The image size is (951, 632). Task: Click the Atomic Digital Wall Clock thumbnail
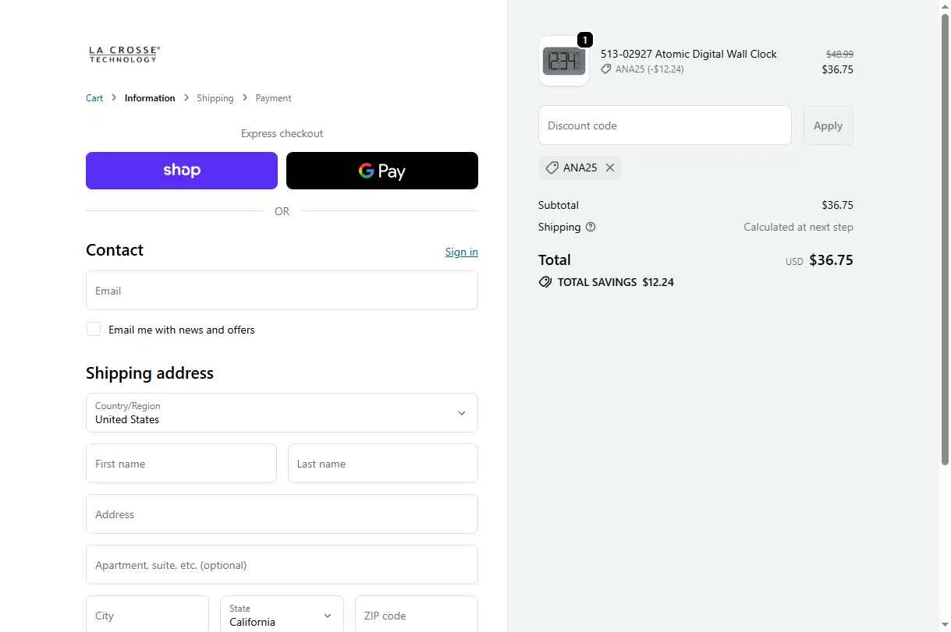[563, 61]
